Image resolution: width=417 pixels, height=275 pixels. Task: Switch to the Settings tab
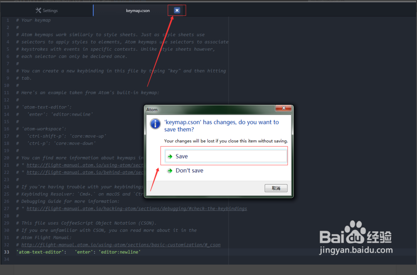click(47, 10)
